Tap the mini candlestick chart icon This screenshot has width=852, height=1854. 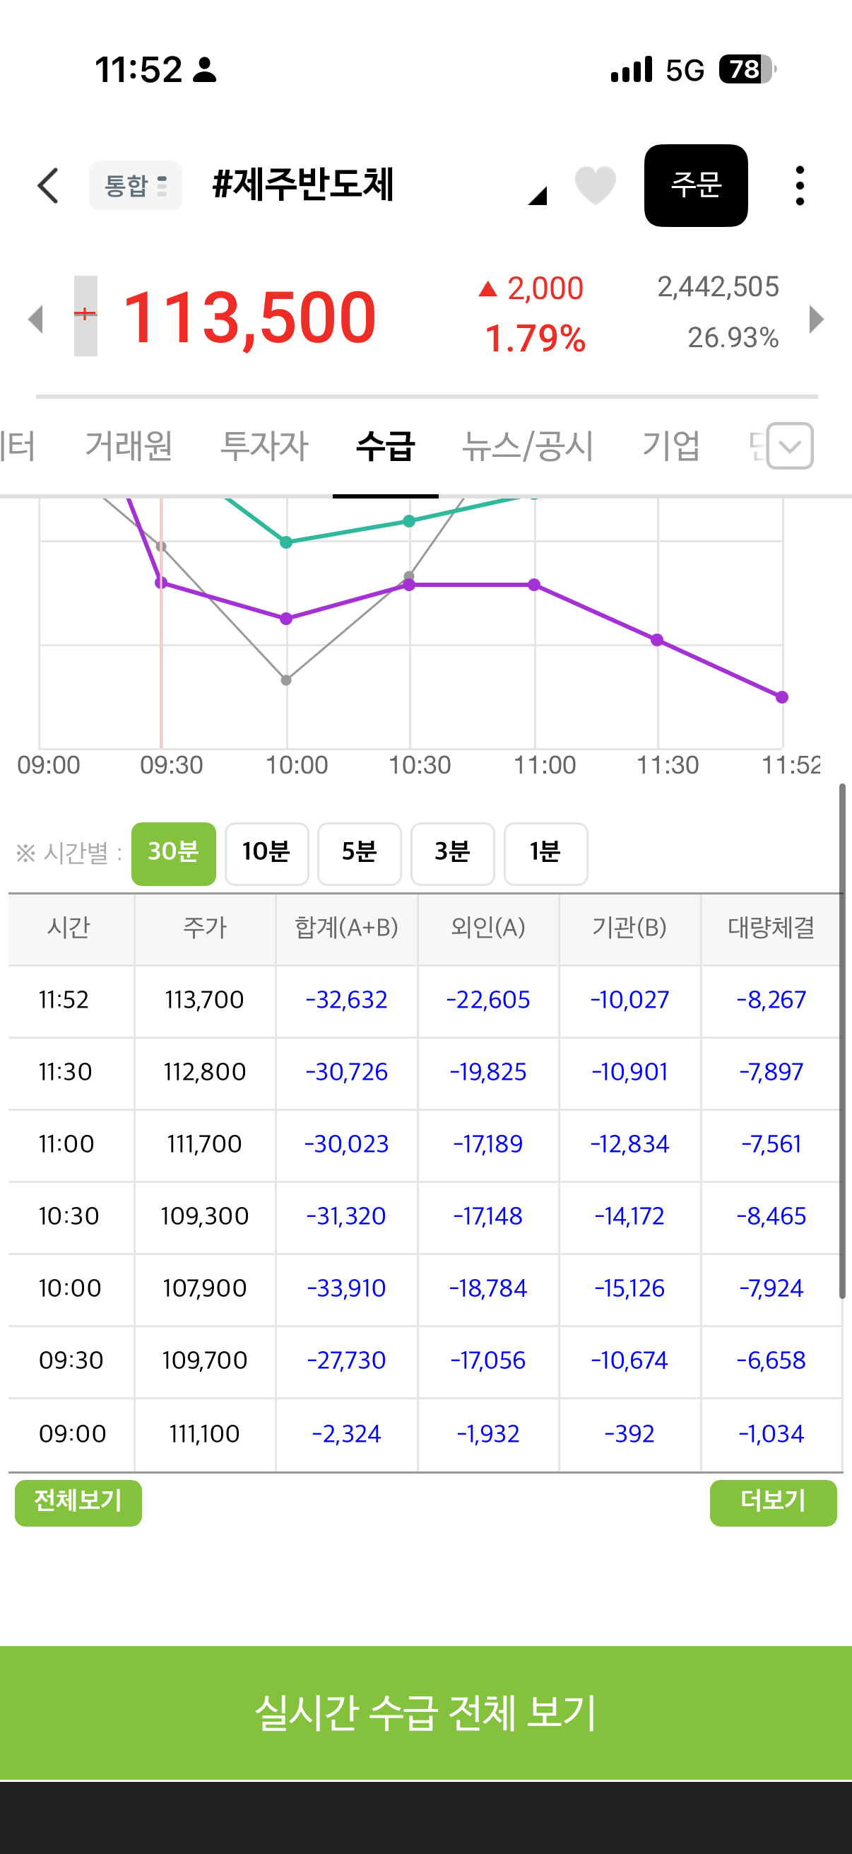tap(85, 316)
